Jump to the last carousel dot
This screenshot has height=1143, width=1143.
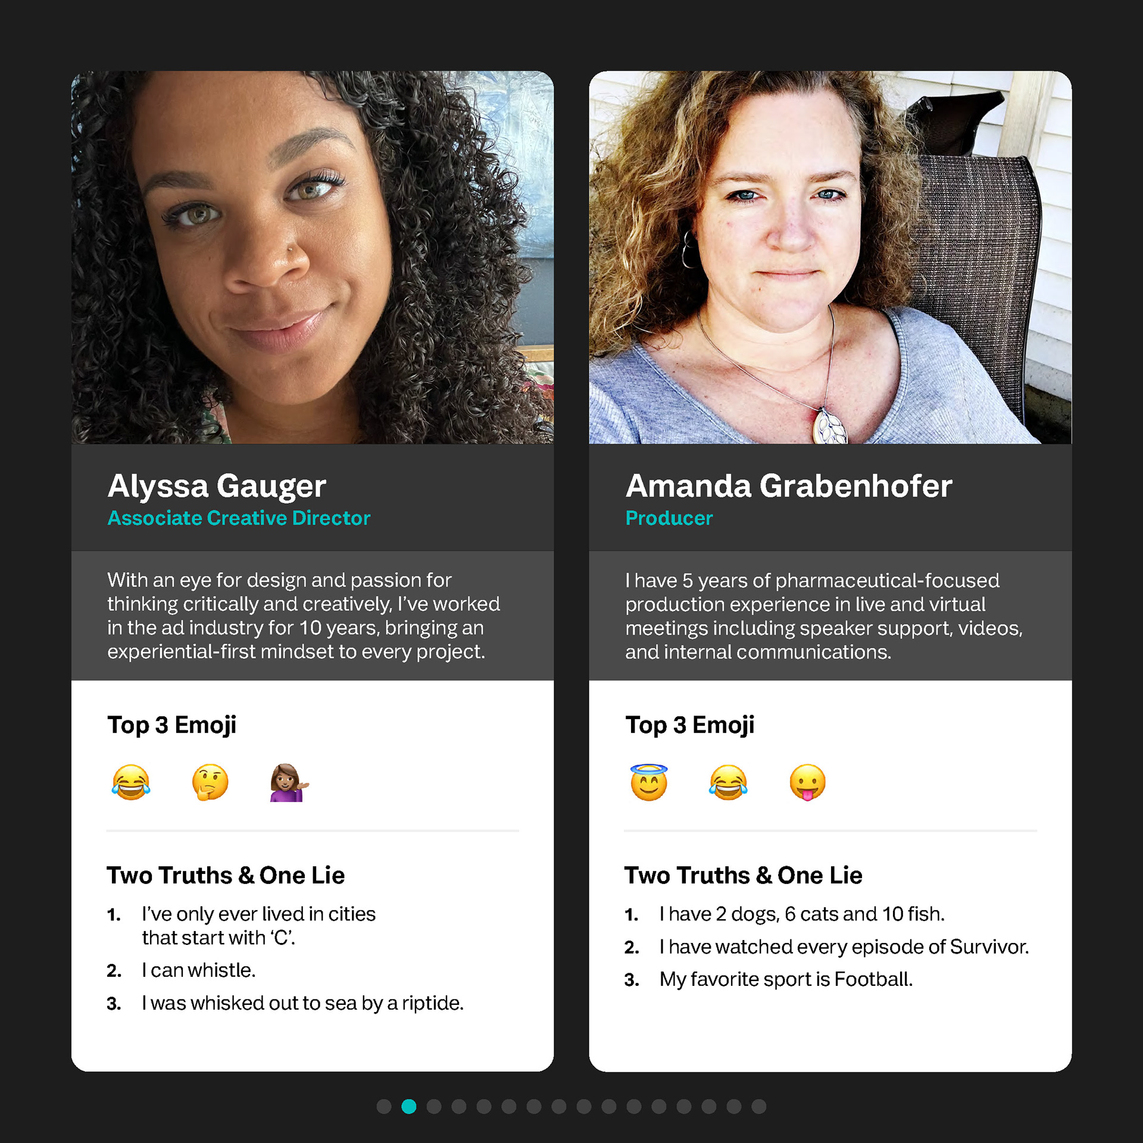759,1107
